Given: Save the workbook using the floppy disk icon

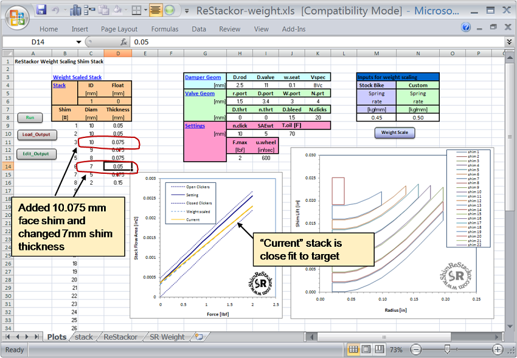Looking at the screenshot, I should (x=41, y=10).
